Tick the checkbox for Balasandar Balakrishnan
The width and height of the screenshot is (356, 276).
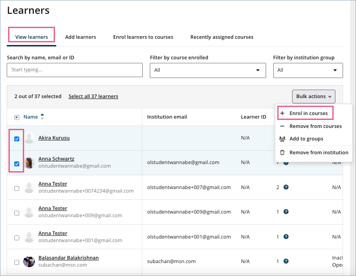(17, 262)
